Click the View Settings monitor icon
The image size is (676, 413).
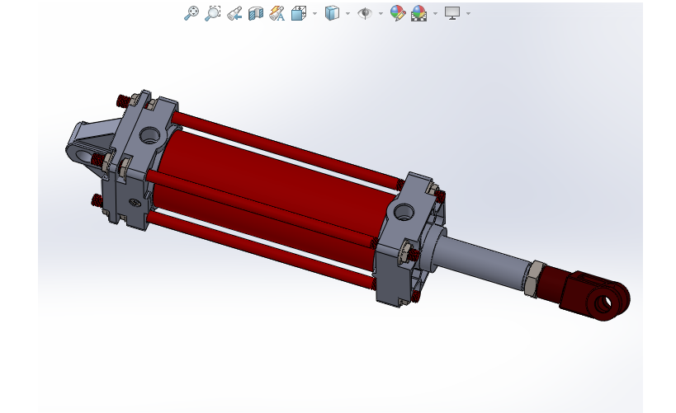click(x=452, y=13)
